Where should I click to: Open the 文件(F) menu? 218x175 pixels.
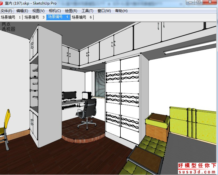point(7,11)
